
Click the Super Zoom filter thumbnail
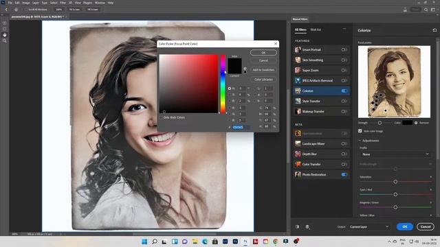point(298,70)
